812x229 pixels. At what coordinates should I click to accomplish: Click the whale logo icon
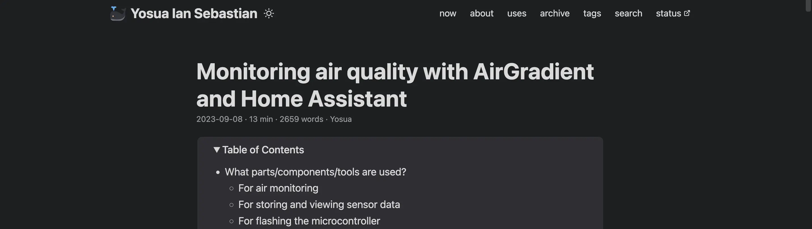[x=118, y=14]
